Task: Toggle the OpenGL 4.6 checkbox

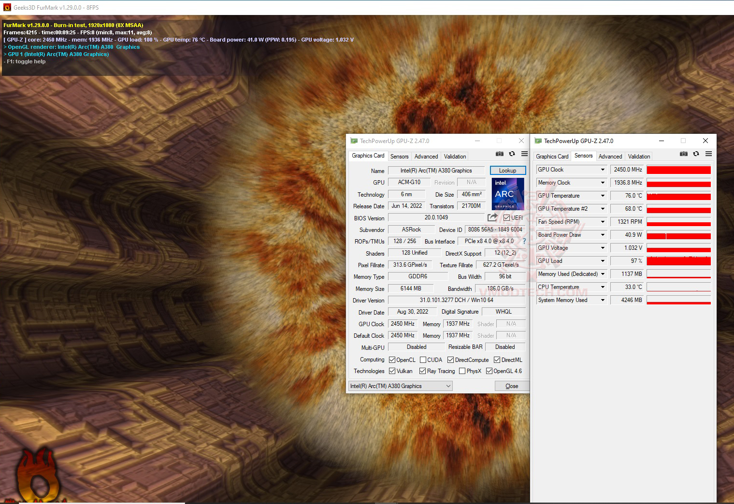Action: coord(489,371)
